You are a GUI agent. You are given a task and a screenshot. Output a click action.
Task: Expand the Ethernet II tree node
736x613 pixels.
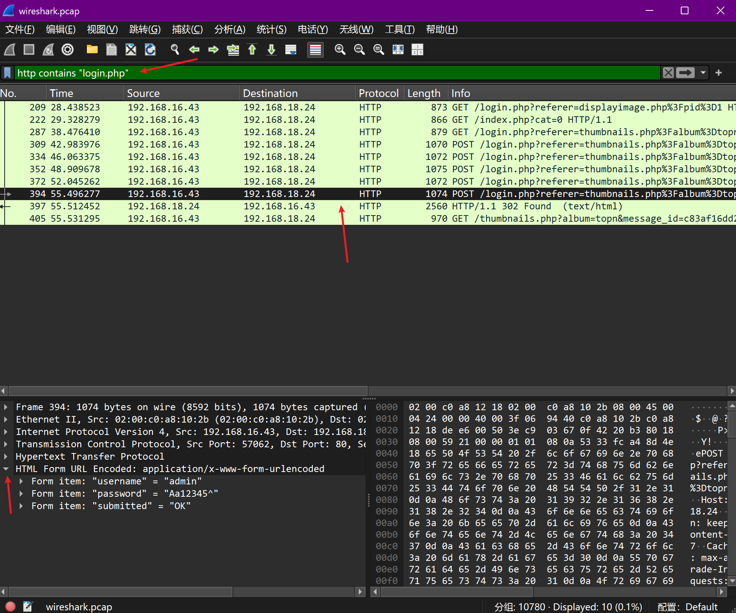[6, 419]
